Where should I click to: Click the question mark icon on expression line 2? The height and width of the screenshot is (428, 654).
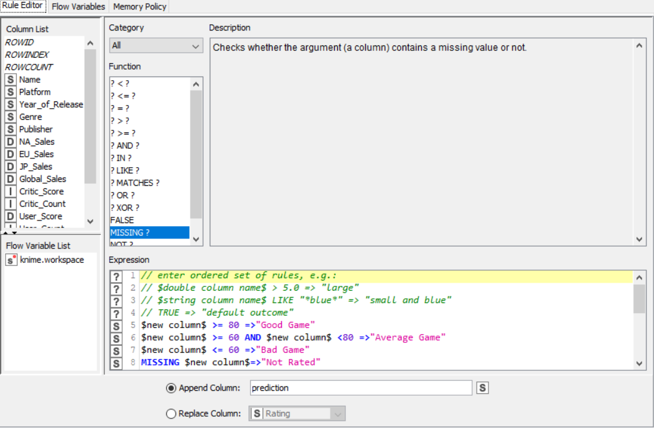click(x=116, y=289)
